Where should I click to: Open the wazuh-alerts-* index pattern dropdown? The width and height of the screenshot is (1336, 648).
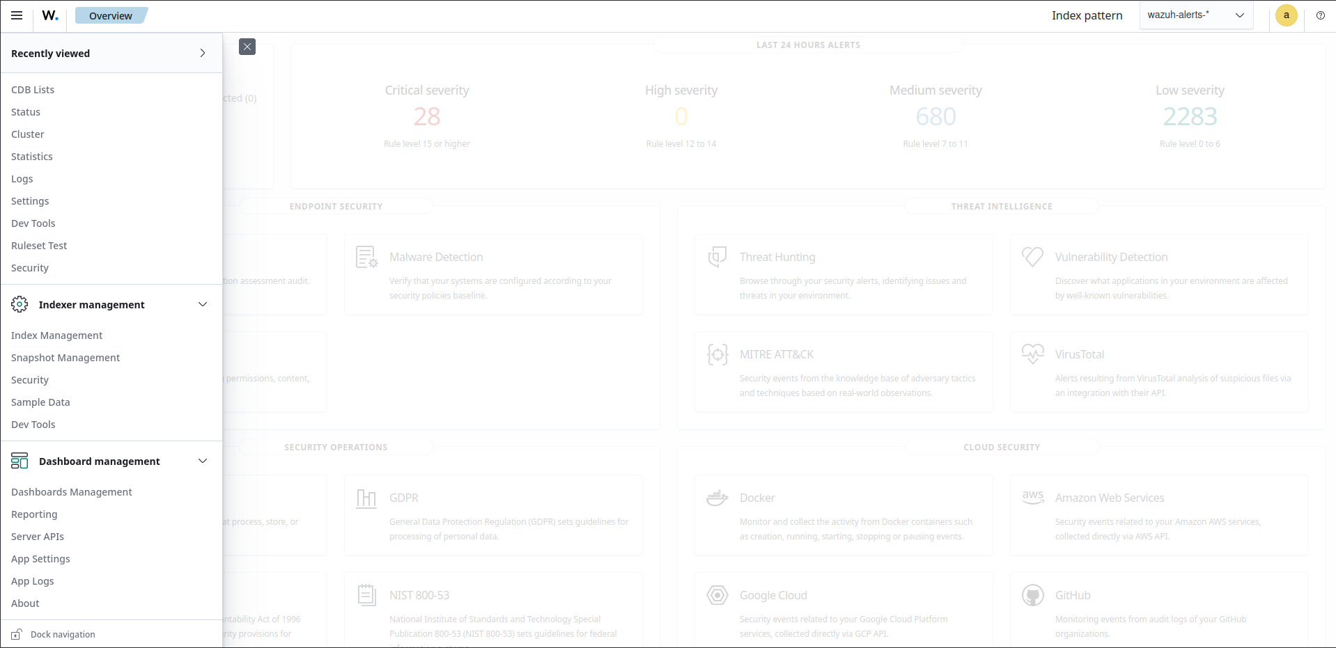1195,15
